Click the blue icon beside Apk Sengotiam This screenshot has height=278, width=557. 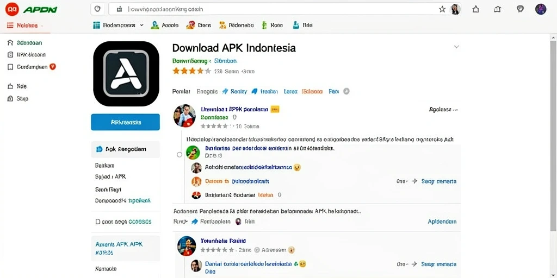coord(100,149)
